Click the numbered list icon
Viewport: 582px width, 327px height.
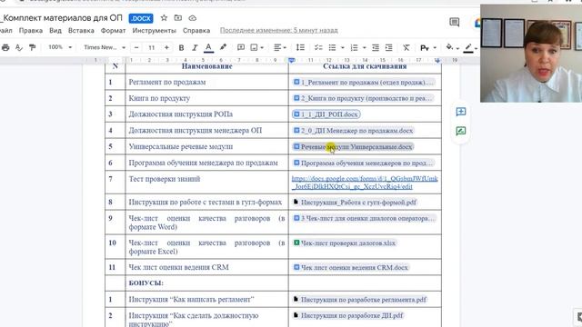[354, 47]
